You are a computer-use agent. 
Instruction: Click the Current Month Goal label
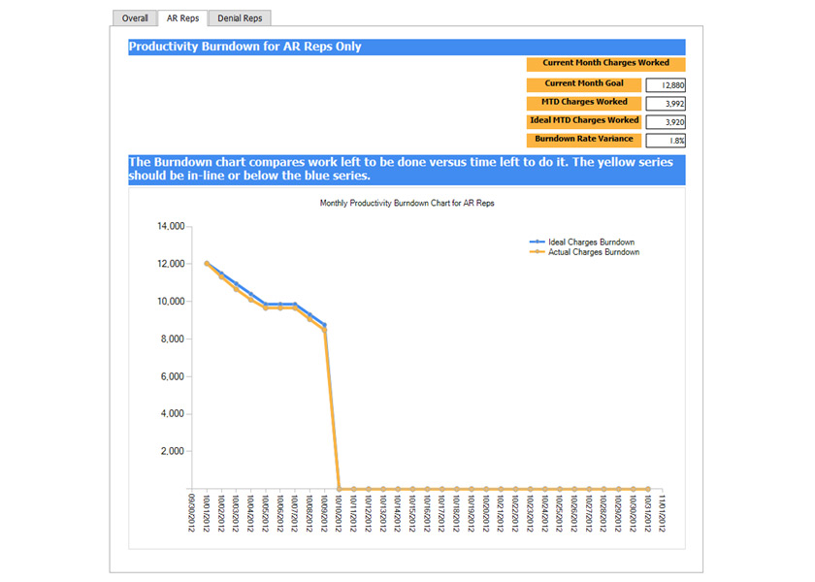pos(584,84)
